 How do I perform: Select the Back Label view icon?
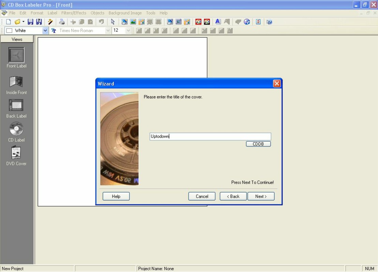coord(16,105)
